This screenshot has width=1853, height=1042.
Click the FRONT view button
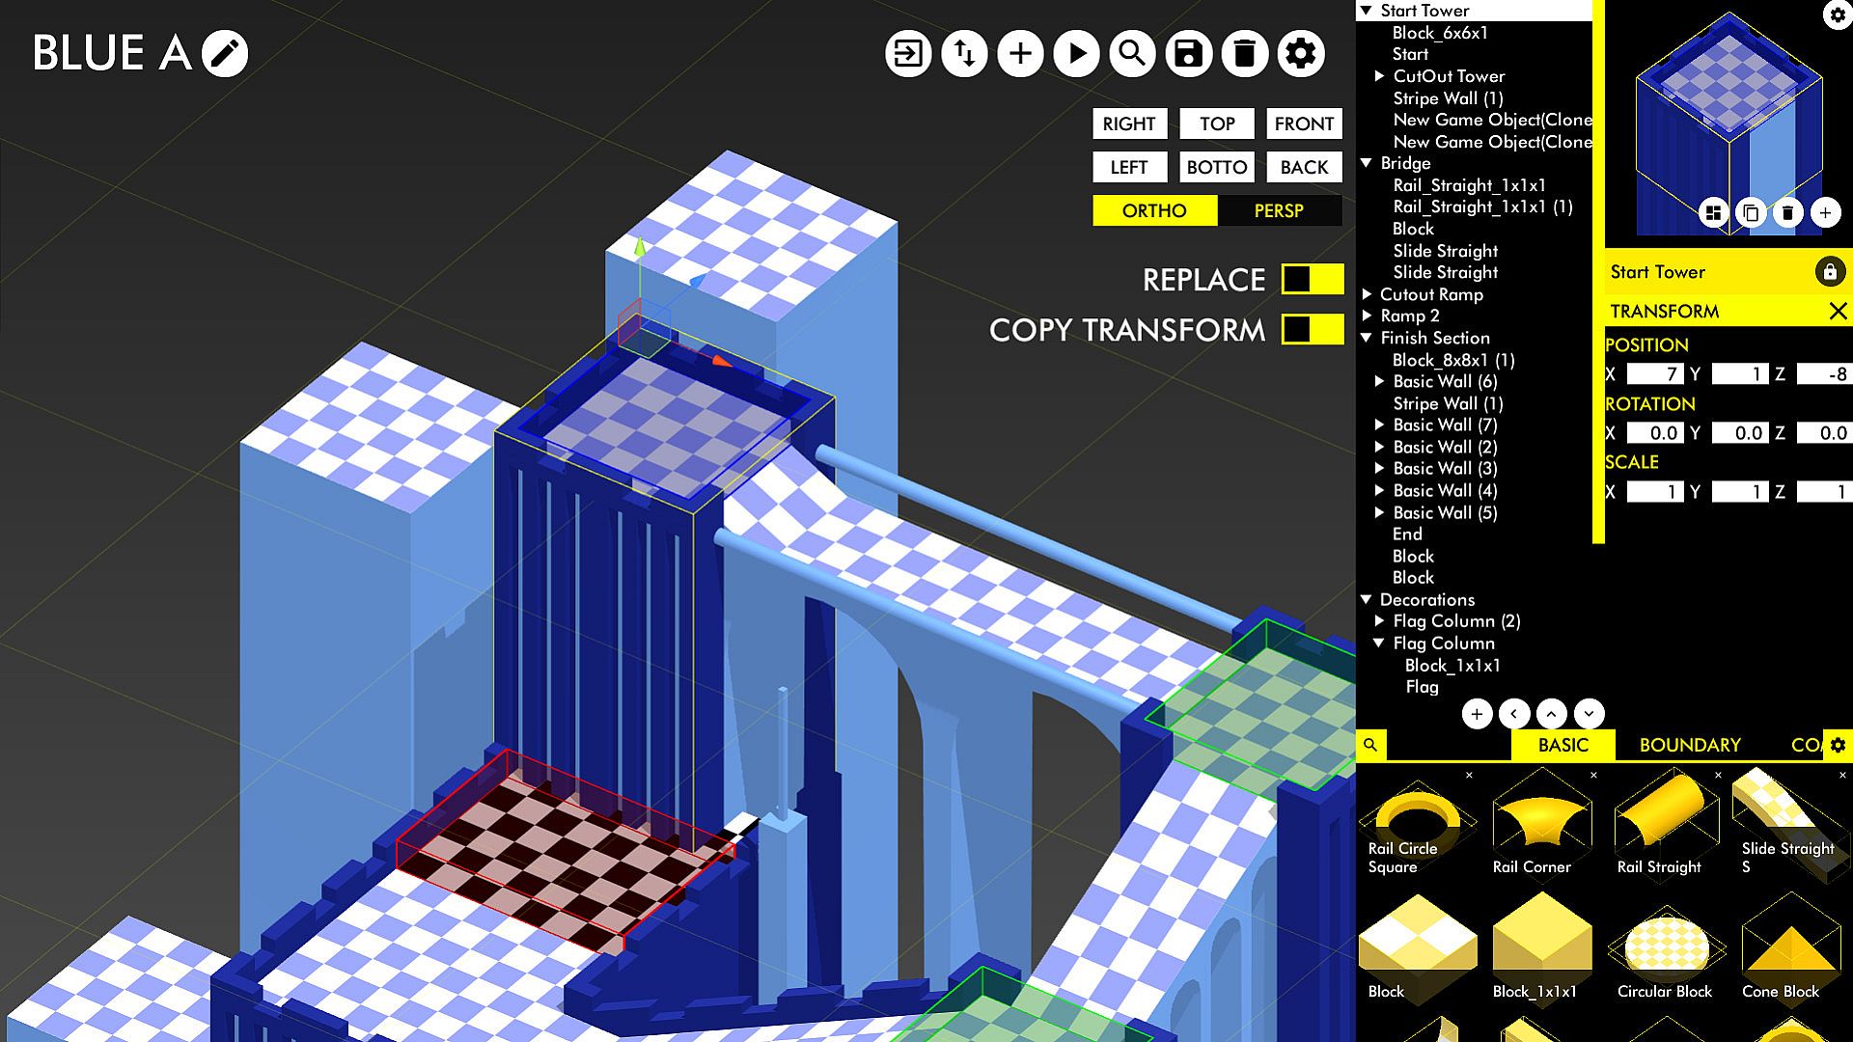click(x=1304, y=123)
